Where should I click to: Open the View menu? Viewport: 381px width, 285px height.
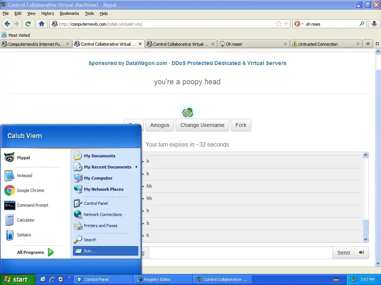[31, 13]
